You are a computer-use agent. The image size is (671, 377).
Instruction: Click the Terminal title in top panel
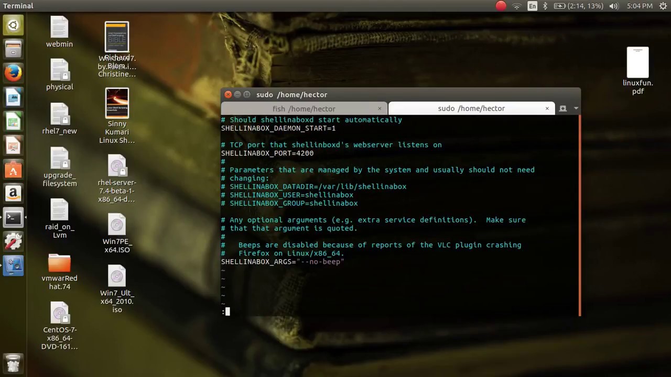[x=18, y=6]
